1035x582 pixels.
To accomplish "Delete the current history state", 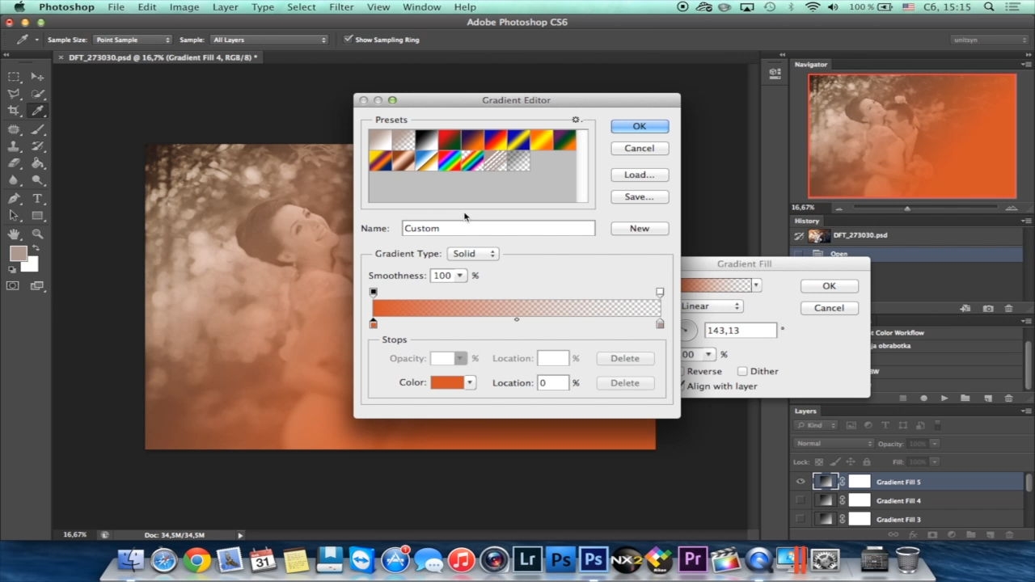I will [x=1008, y=308].
